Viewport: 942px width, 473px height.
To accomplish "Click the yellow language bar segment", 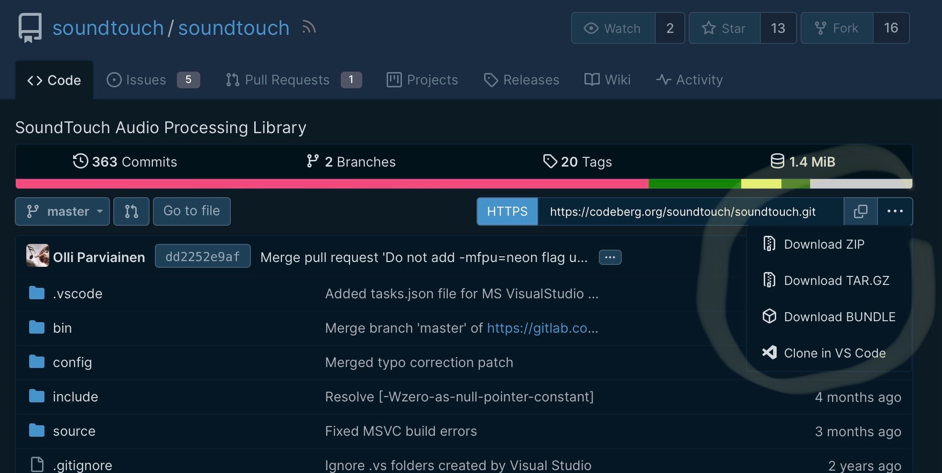I will [761, 184].
